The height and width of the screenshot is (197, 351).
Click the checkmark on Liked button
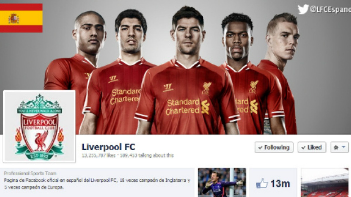coord(303,148)
